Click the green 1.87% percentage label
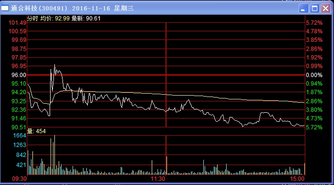The height and width of the screenshot is (185, 334). pos(314,92)
